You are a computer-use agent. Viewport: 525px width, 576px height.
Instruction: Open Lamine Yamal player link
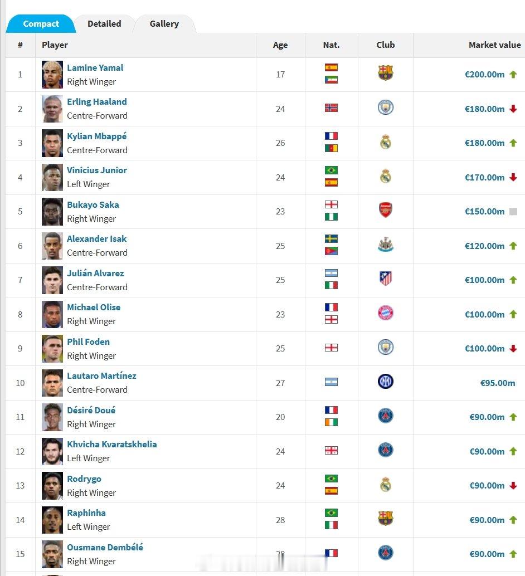95,67
